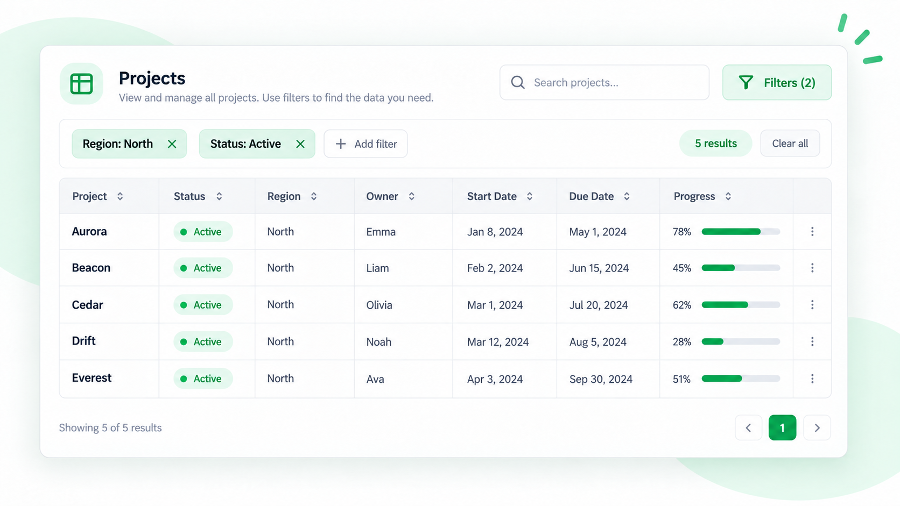The height and width of the screenshot is (506, 900).
Task: Click owner Emma in the Aurora row
Action: coord(381,232)
